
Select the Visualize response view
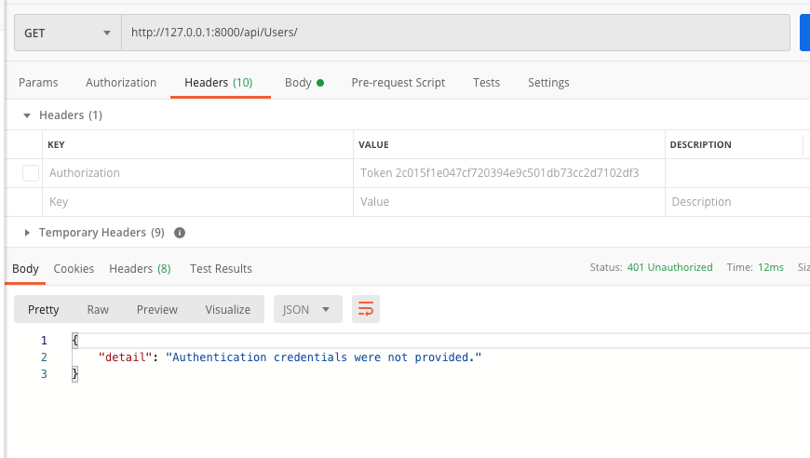pyautogui.click(x=228, y=309)
